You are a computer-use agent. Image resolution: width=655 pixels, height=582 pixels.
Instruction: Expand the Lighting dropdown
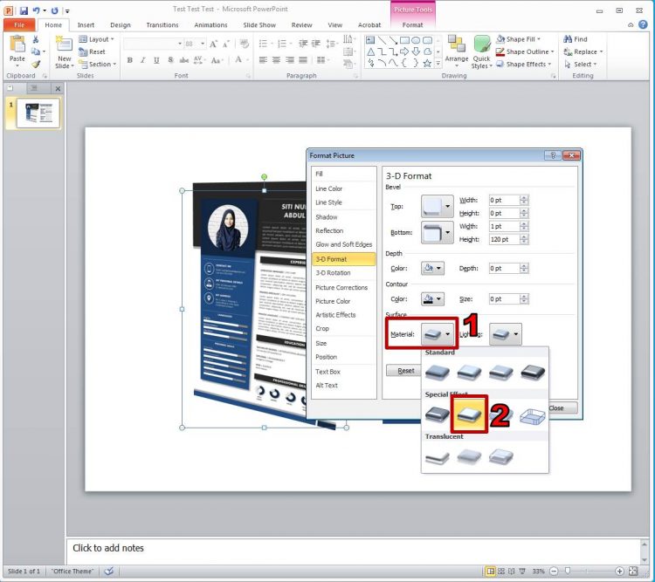click(x=505, y=334)
